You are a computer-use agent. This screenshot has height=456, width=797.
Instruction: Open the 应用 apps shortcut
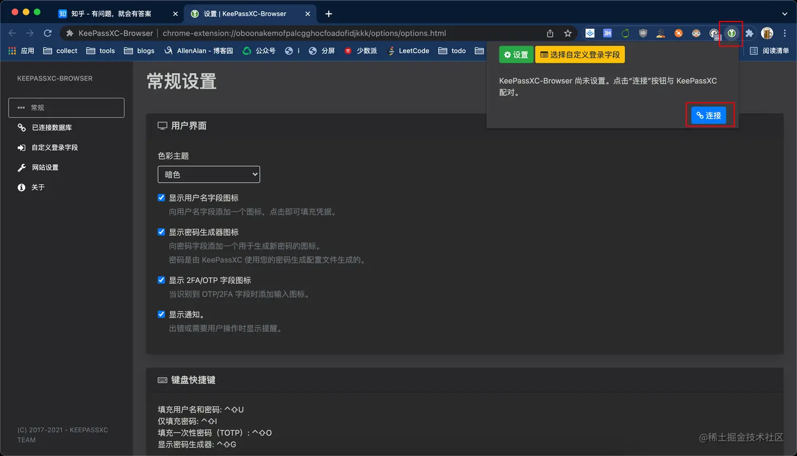click(21, 51)
